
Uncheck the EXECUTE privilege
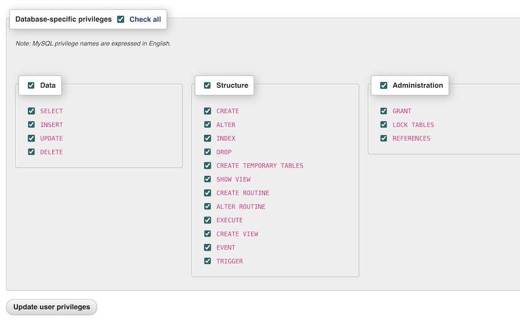[x=207, y=220]
